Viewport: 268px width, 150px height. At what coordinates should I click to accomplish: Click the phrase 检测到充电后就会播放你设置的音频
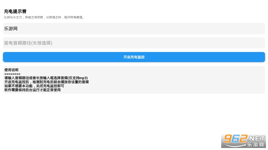click(61, 82)
